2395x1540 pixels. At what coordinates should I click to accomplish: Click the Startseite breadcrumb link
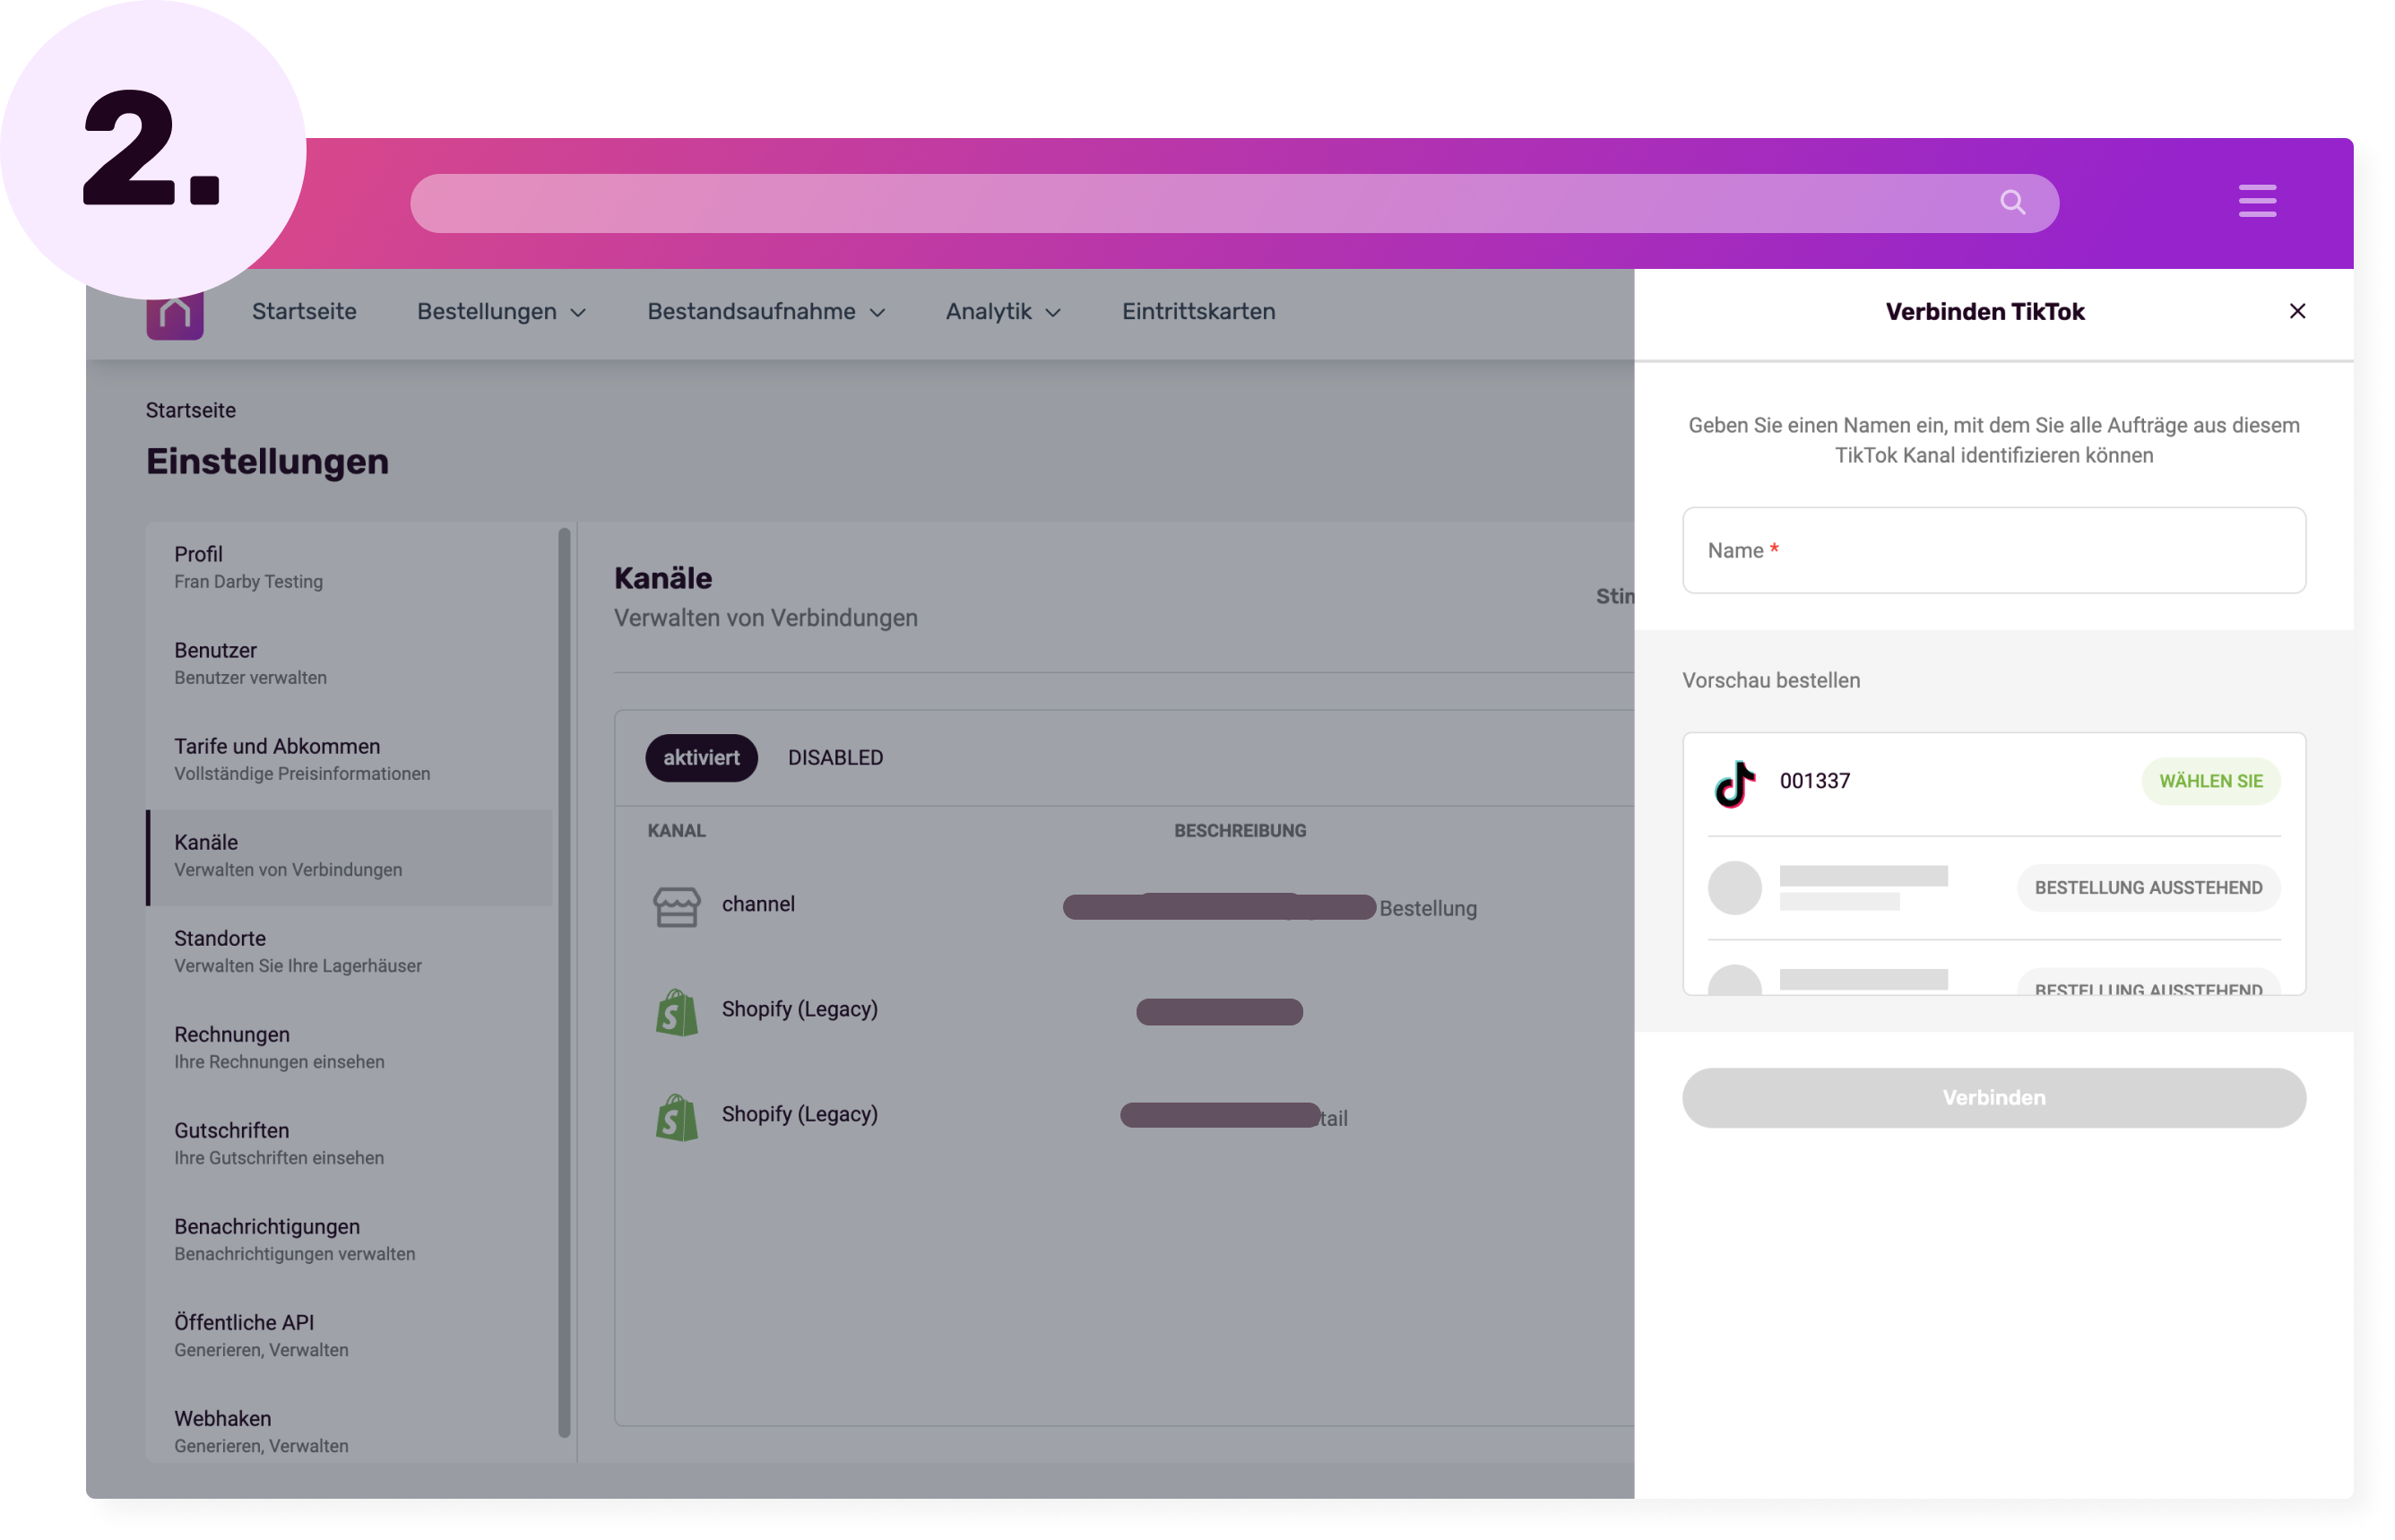click(191, 411)
